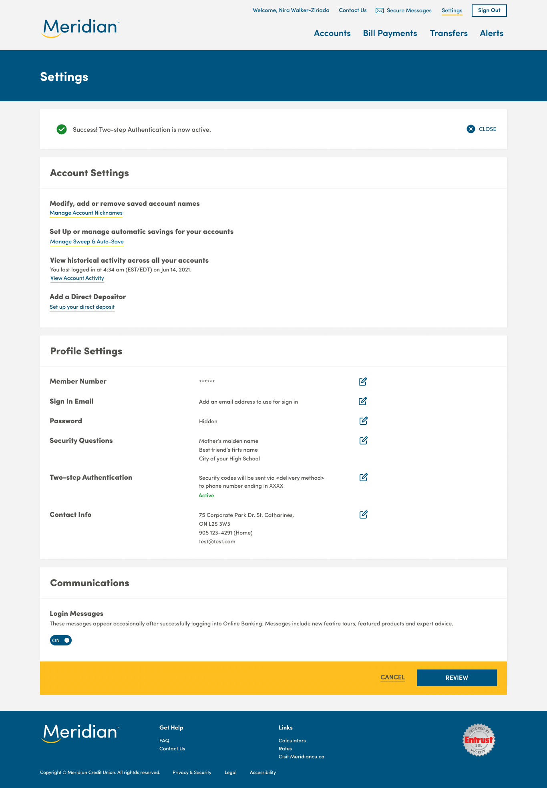Click the green Active status text
547x788 pixels.
207,496
